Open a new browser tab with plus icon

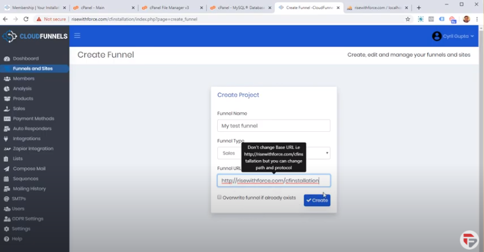[x=419, y=7]
